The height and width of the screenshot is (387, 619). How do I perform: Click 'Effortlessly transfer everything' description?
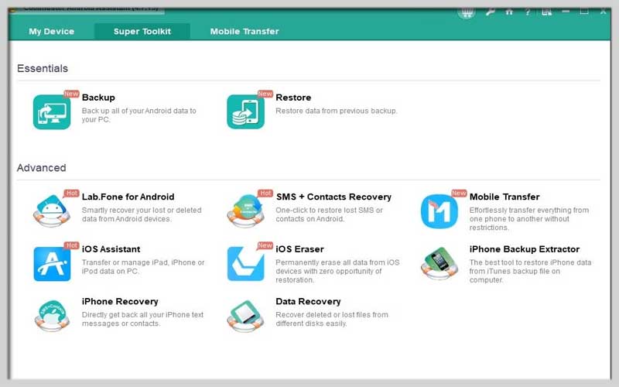pyautogui.click(x=529, y=219)
